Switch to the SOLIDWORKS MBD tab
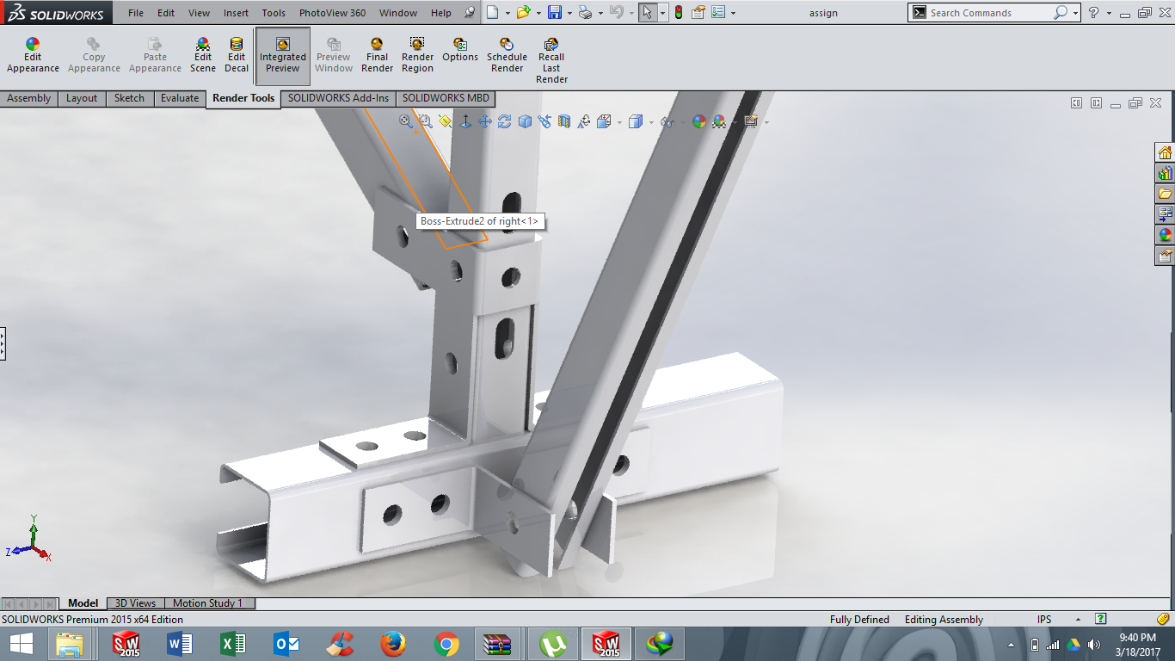The width and height of the screenshot is (1175, 661). click(x=446, y=98)
